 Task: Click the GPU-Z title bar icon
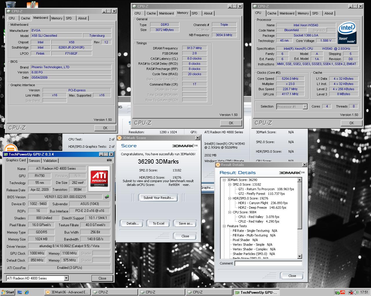tap(6, 154)
